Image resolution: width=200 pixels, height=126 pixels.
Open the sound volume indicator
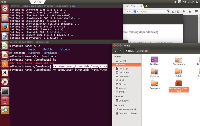click(185, 2)
